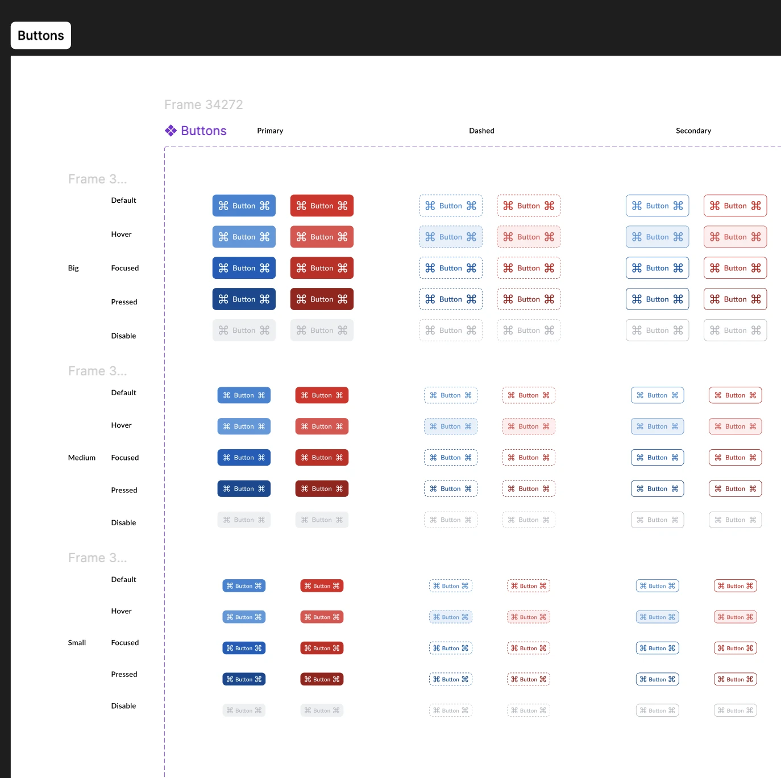The height and width of the screenshot is (778, 781).
Task: Click the Big Hover blue Secondary button
Action: tap(658, 237)
